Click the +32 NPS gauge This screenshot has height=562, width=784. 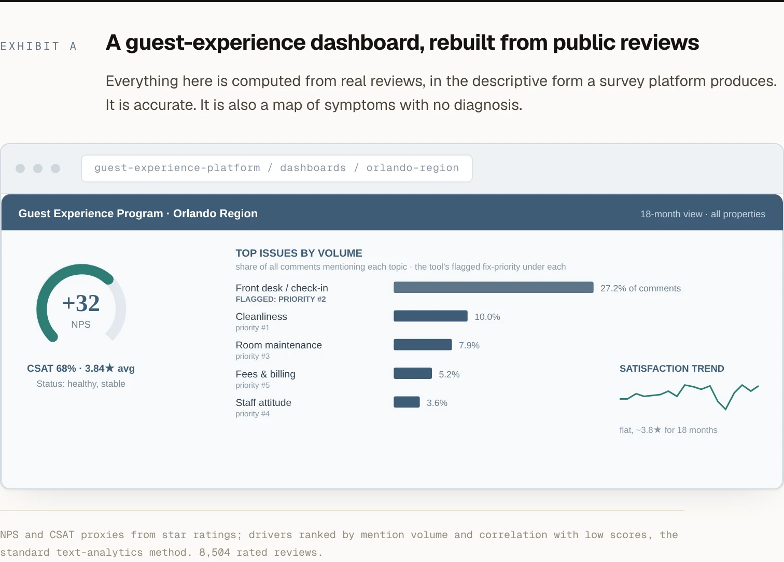81,303
